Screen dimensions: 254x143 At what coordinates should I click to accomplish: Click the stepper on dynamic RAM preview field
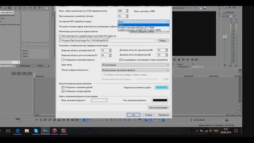click(x=127, y=11)
